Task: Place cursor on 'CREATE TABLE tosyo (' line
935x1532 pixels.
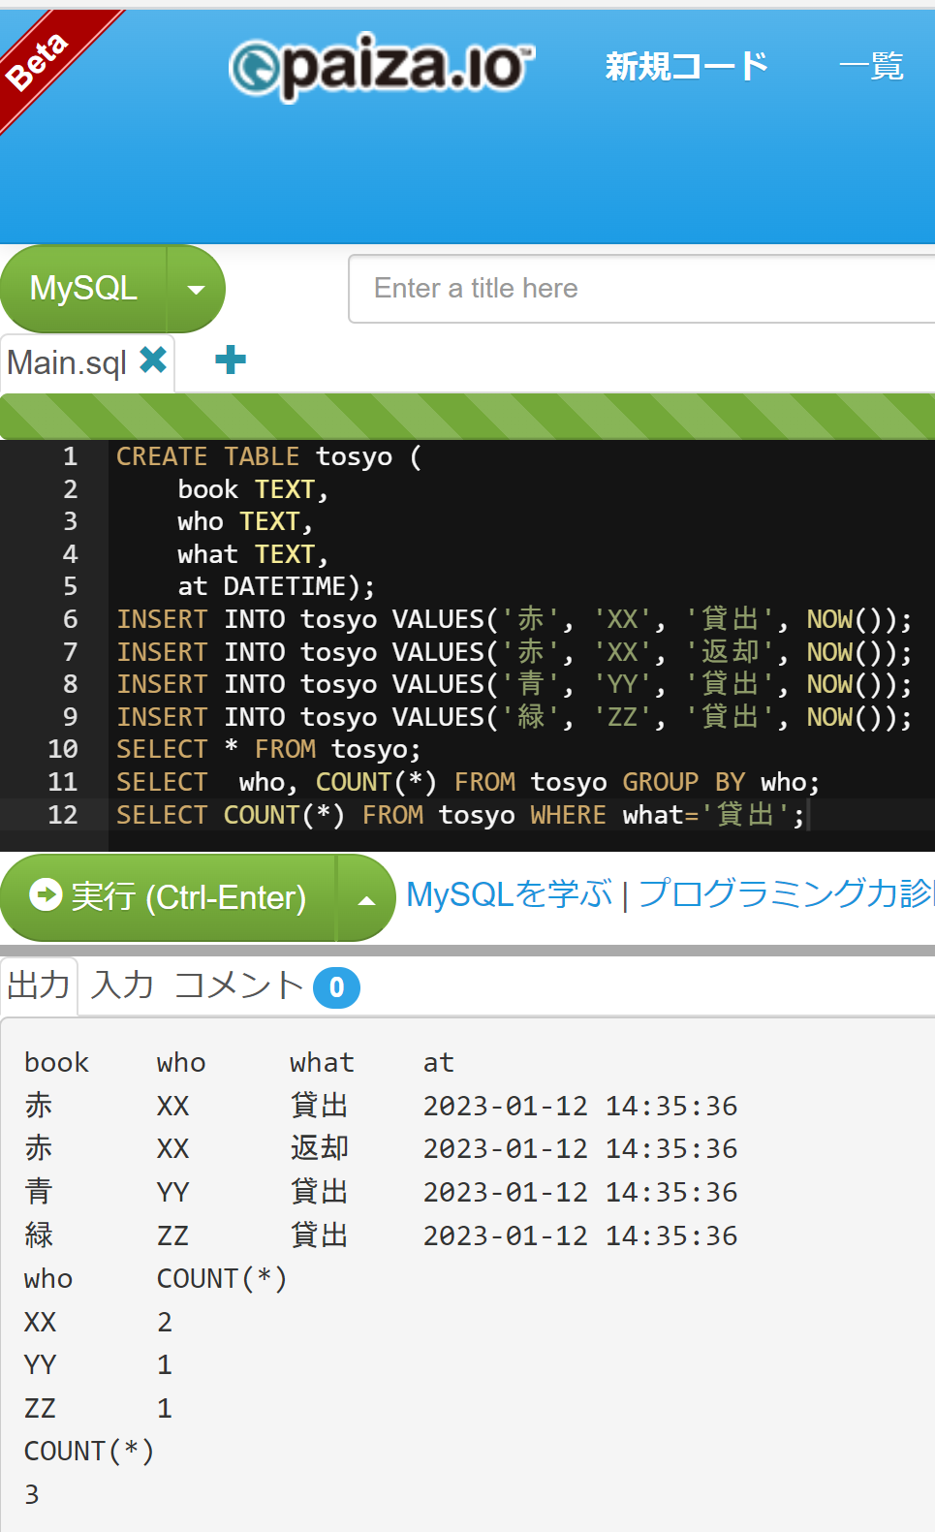Action: coord(268,456)
